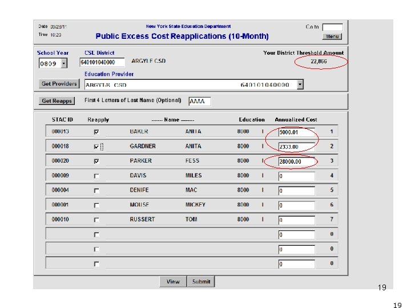This screenshot has height=308, width=411.
Task: Edit annualized cost 28000.00 for PARKER
Action: tap(296, 161)
